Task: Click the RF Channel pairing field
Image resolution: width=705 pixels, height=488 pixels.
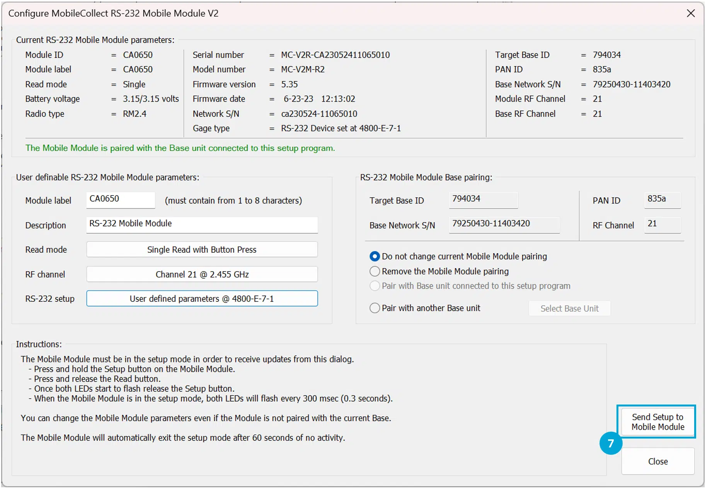Action: coord(662,224)
